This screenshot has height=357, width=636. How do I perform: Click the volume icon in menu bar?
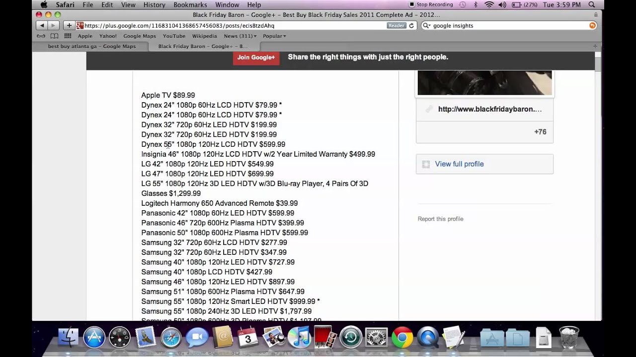[502, 4]
